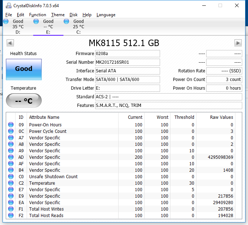Select disk C: status orb at 25 °C
248x225 pixels.
[67, 22]
